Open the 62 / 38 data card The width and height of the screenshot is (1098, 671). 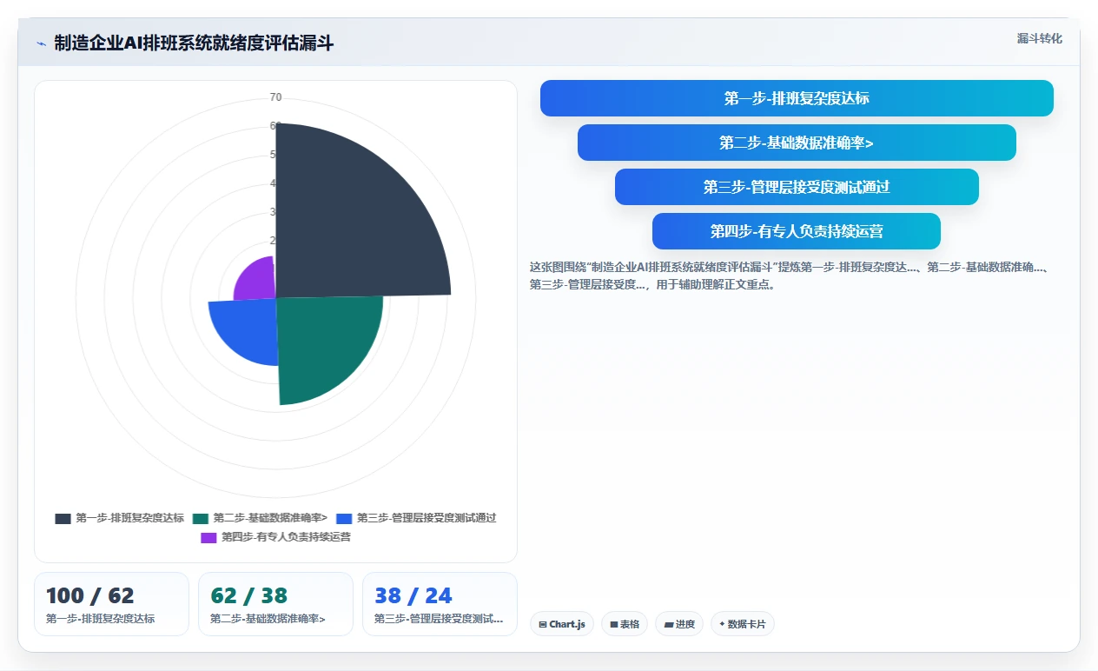(275, 604)
